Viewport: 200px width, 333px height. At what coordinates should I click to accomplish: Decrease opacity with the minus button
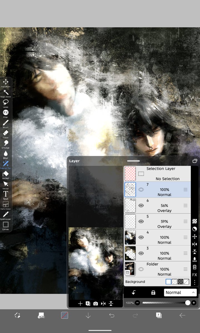(x=137, y=303)
